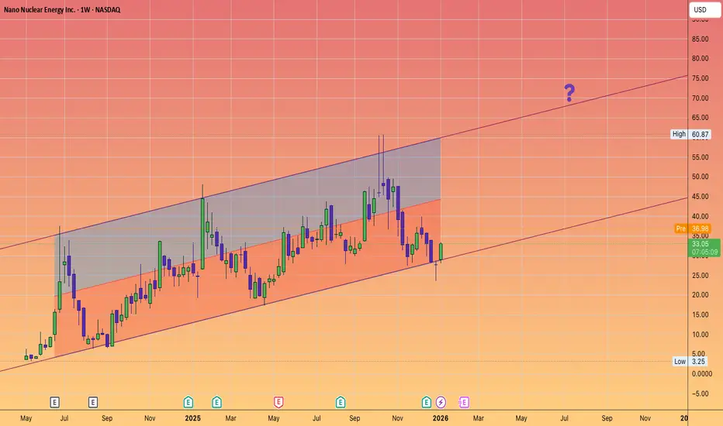This screenshot has width=723, height=426.
Task: Click the 70.00 price axis label
Action: click(x=700, y=98)
